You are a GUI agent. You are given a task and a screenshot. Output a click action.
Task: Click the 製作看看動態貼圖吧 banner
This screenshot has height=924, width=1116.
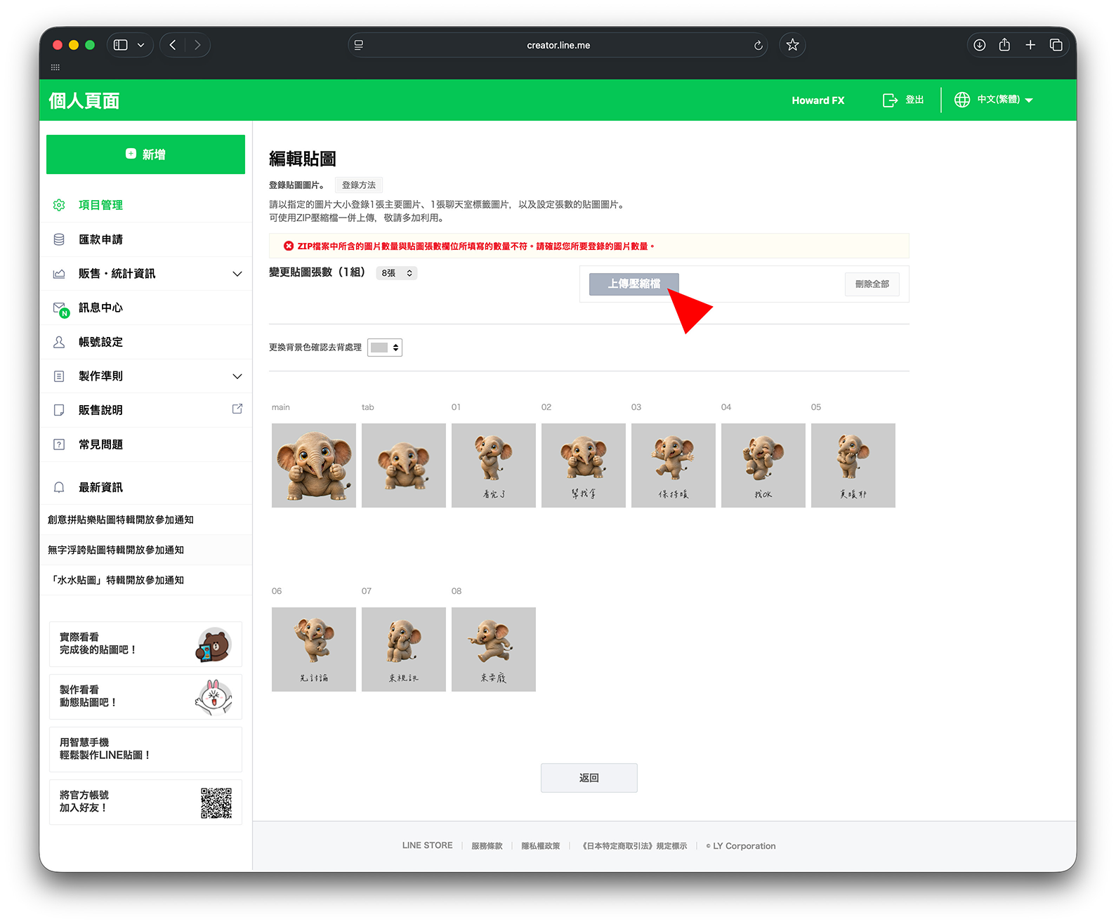pyautogui.click(x=145, y=697)
